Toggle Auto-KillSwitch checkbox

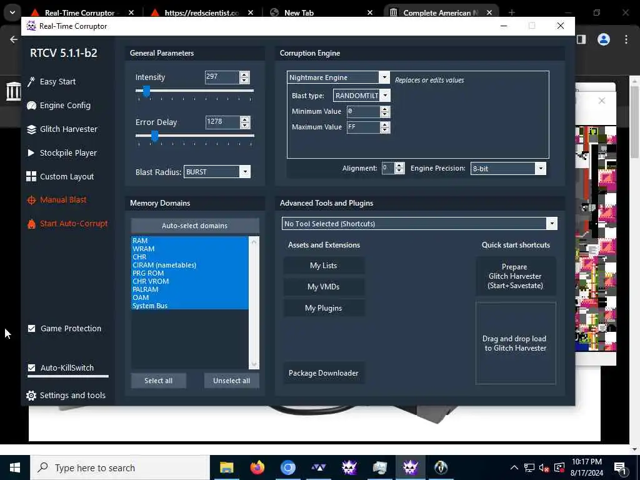point(31,367)
